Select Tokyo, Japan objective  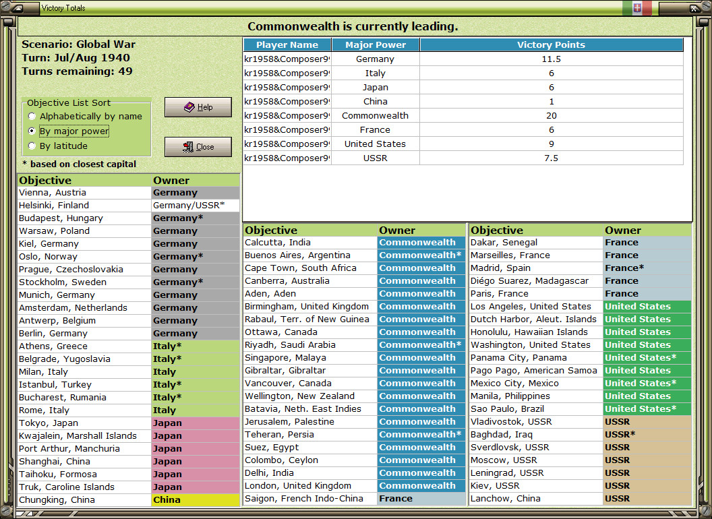(84, 423)
